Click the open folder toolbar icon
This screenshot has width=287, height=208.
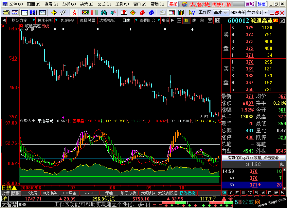tap(6, 13)
